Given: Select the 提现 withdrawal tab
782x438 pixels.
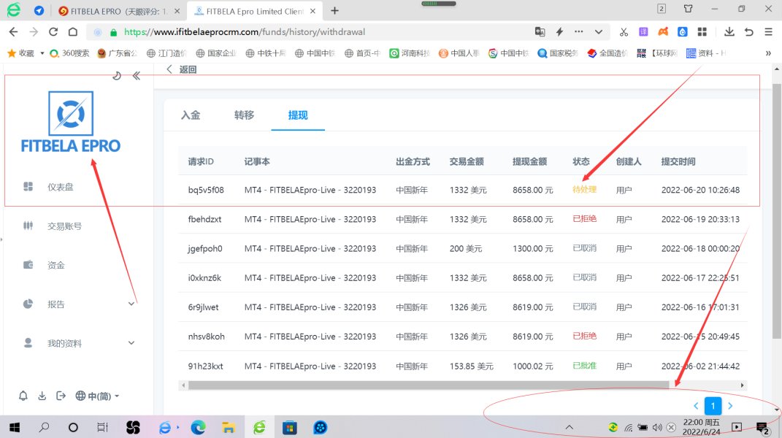Looking at the screenshot, I should [298, 115].
